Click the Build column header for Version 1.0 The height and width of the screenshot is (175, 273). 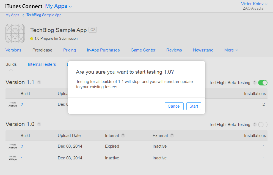coord(25,136)
